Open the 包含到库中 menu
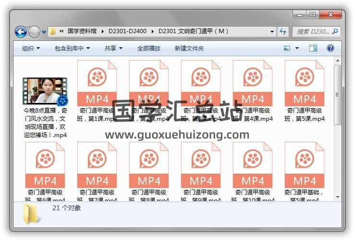Screen dimensions: 355x241 coord(72,48)
